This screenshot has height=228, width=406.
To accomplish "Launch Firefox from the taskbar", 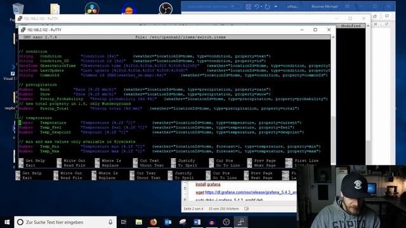I will (154, 222).
